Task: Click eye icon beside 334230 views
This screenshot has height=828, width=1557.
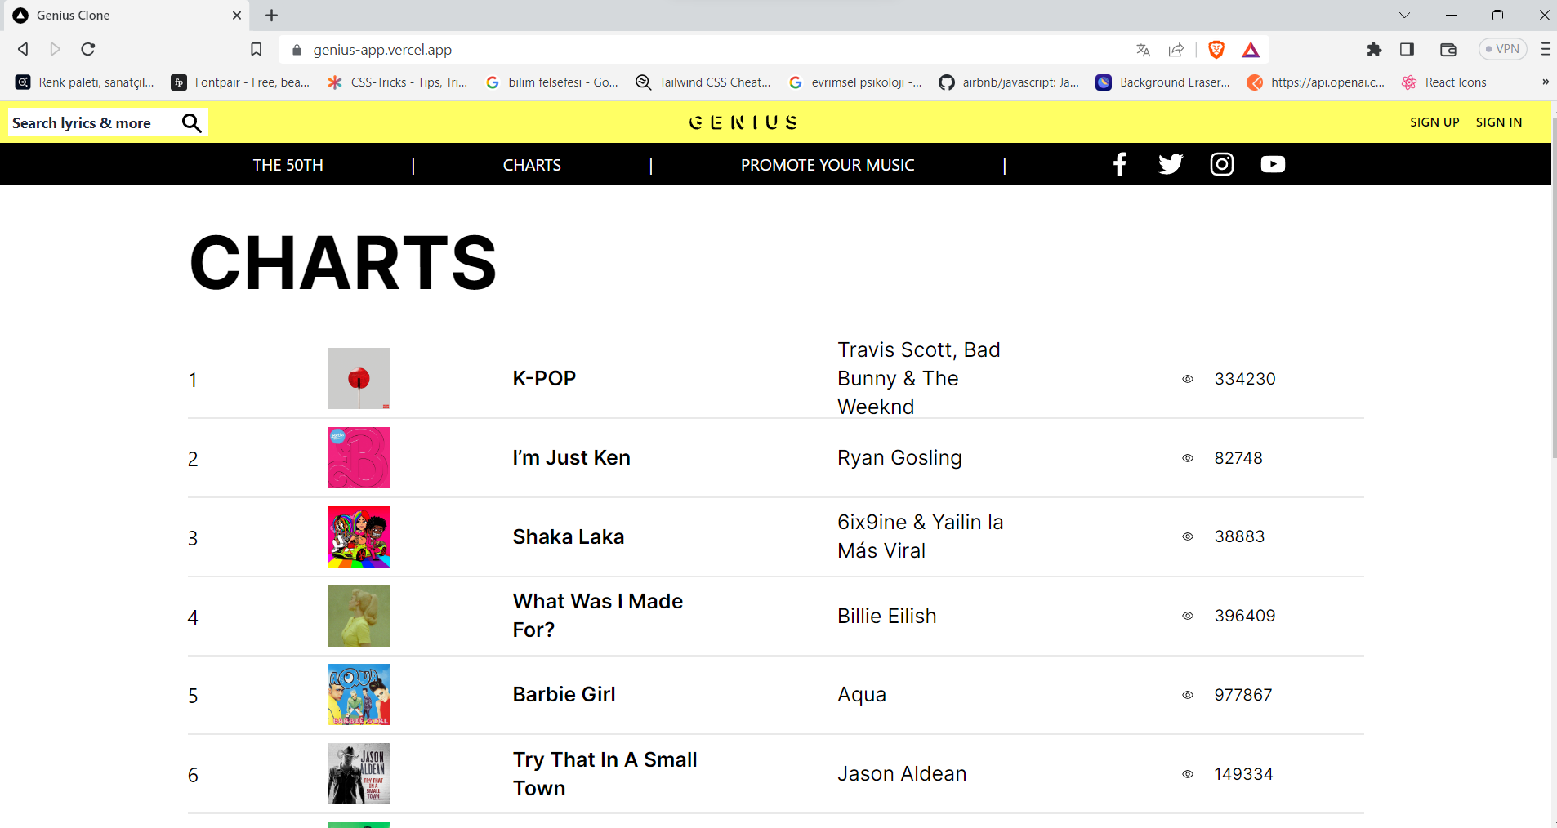Action: [1188, 379]
